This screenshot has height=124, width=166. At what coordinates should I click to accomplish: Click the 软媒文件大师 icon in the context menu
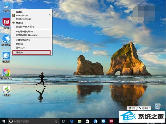click(x=14, y=15)
